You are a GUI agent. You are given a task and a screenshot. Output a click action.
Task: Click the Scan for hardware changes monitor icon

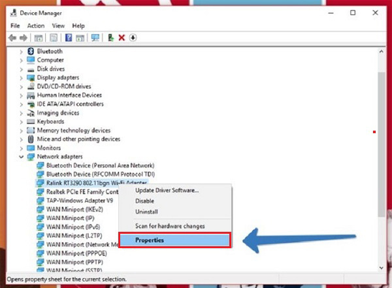pos(95,38)
